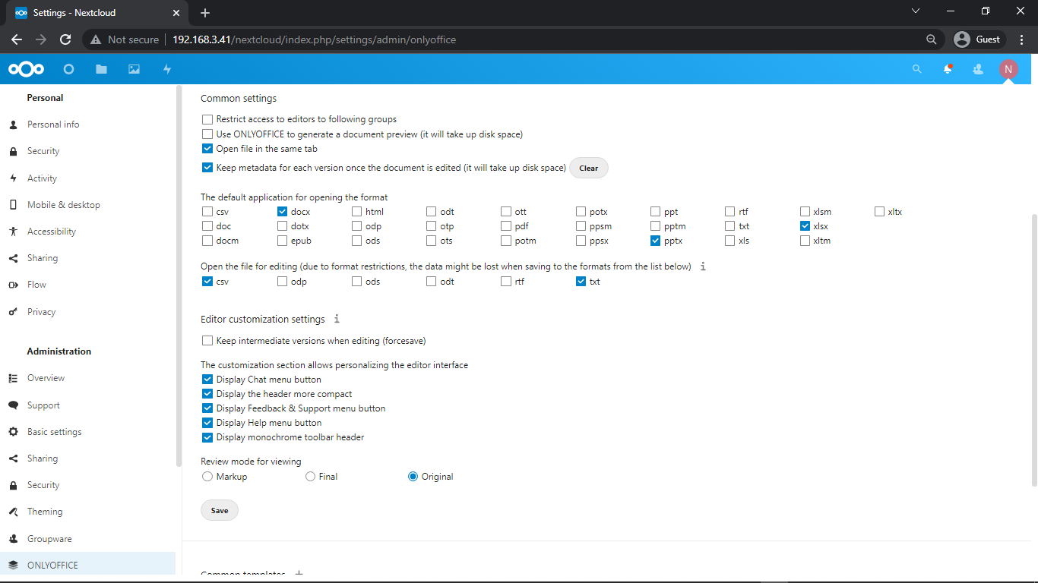Open the Activity lightning icon in header
Image resolution: width=1038 pixels, height=583 pixels.
point(167,69)
